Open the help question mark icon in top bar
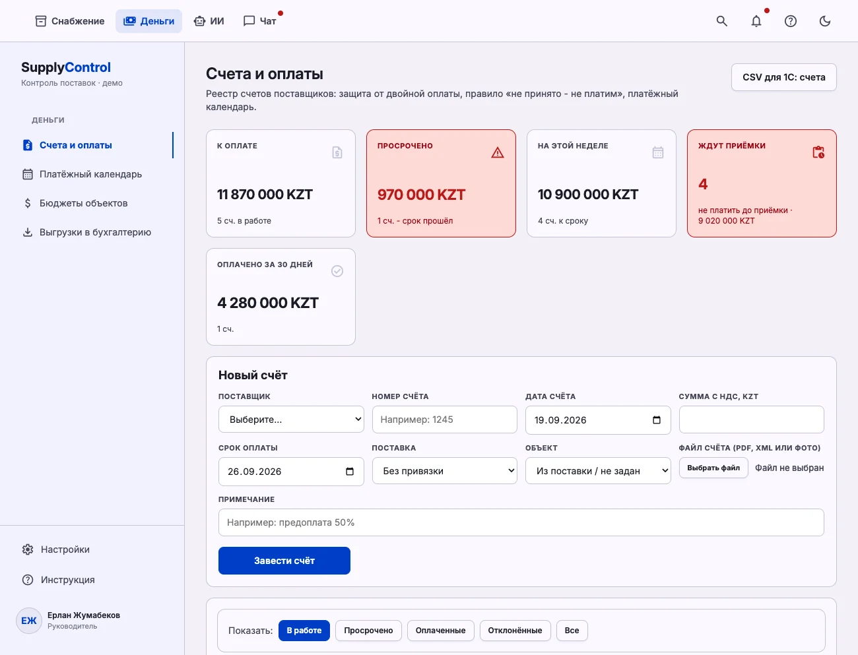The image size is (858, 655). [791, 21]
